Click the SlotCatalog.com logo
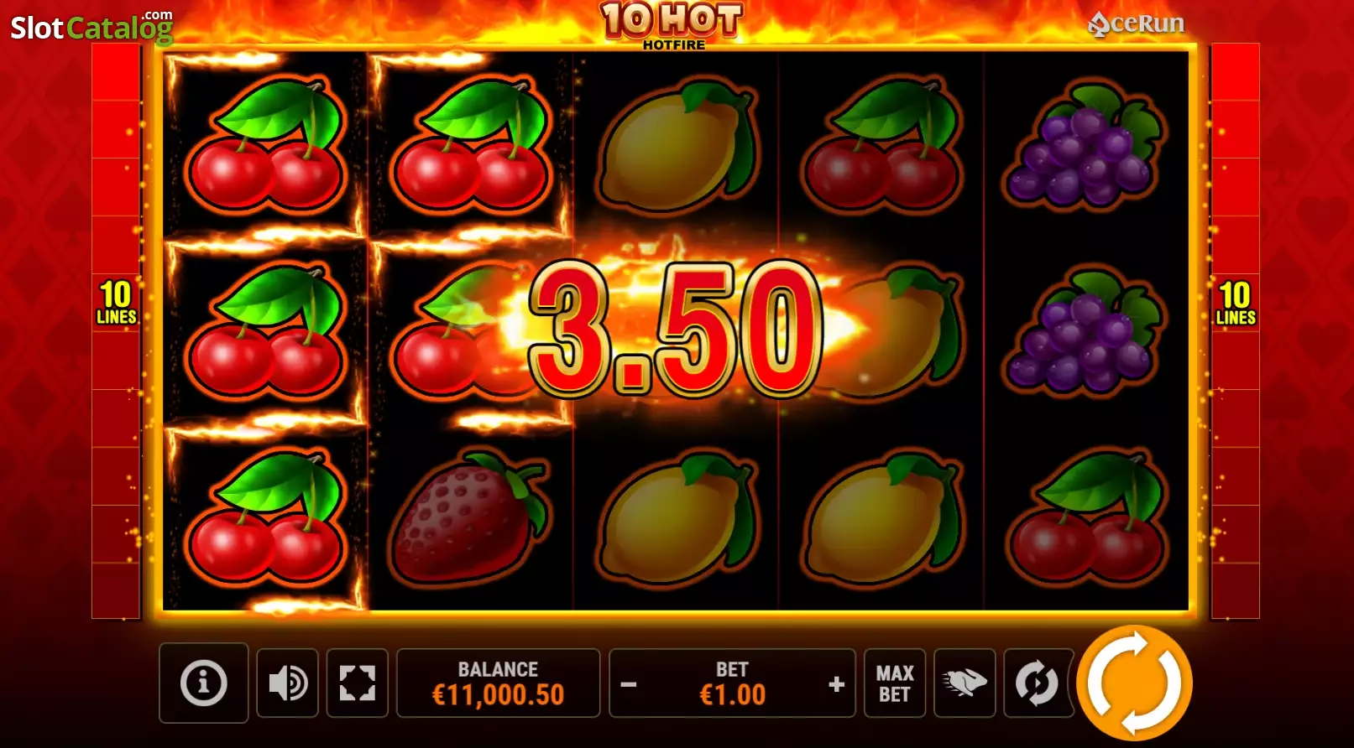 coord(91,26)
